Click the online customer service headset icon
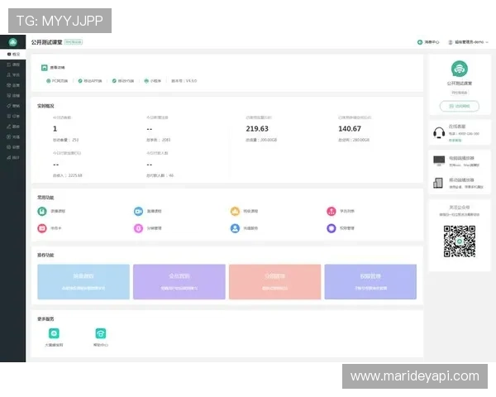 pyautogui.click(x=438, y=132)
